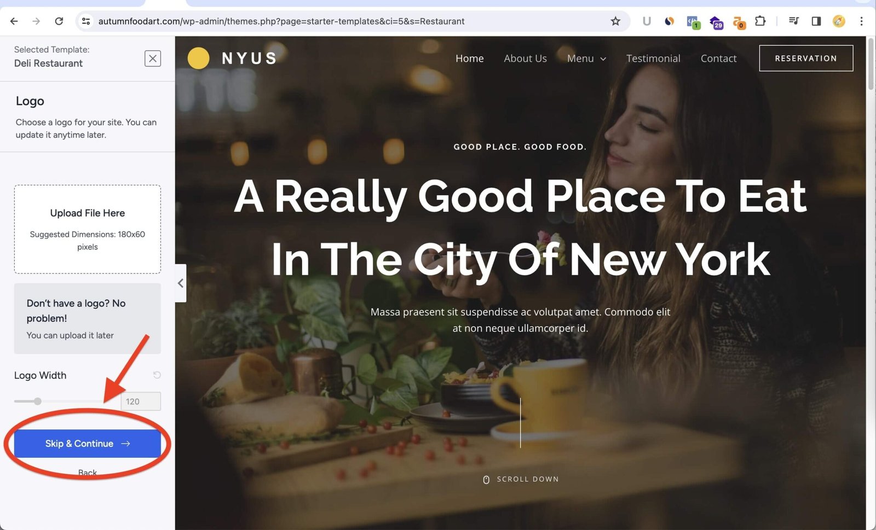Image resolution: width=876 pixels, height=530 pixels.
Task: Click the Skip & Continue button
Action: [88, 444]
